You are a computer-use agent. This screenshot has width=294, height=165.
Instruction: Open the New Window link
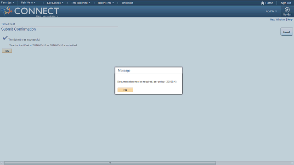pyautogui.click(x=277, y=19)
